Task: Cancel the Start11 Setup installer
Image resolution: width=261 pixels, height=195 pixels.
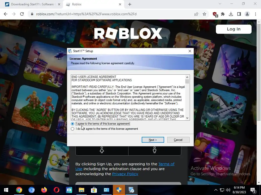Action: click(x=178, y=140)
